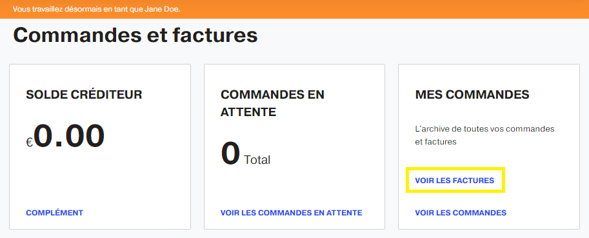Select the SOLDE CRÉDITEUR card title
Screen dimensions: 589x238
(84, 95)
